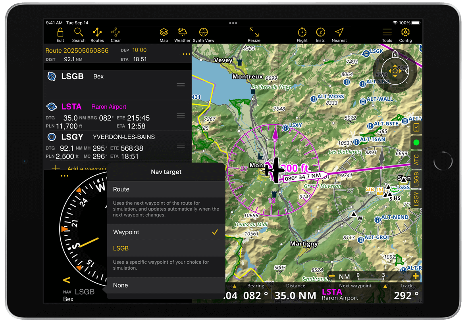Open the iPad multitasking dots at top
The width and height of the screenshot is (466, 322).
coord(233,23)
